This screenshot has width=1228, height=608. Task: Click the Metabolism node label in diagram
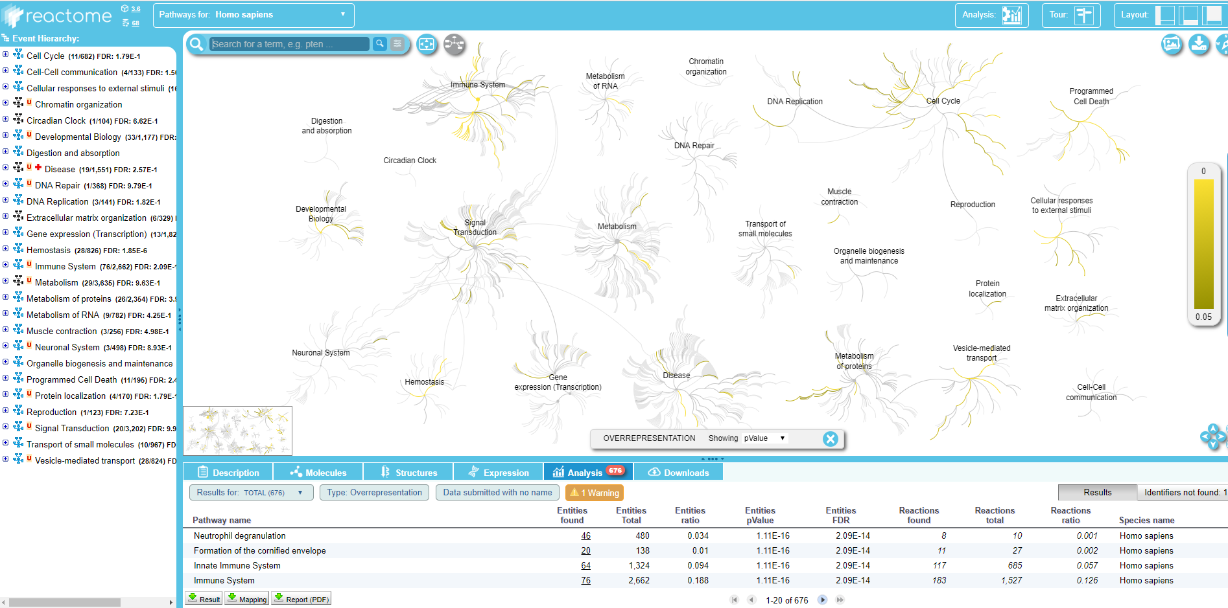617,227
